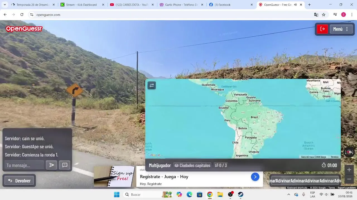357x200 pixels.
Task: Zoom out with the minus button
Action: 349,179
